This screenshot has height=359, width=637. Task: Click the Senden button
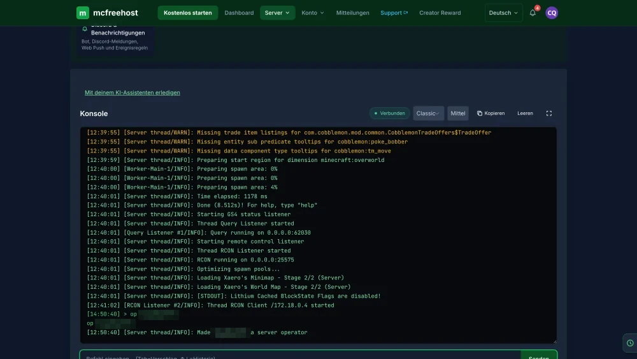[539, 355]
